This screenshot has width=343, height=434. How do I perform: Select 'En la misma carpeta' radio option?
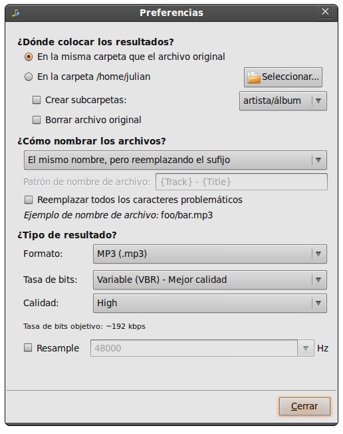pos(29,57)
